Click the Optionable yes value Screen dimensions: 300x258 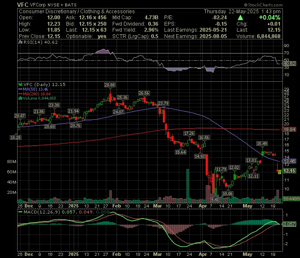[x=102, y=36]
